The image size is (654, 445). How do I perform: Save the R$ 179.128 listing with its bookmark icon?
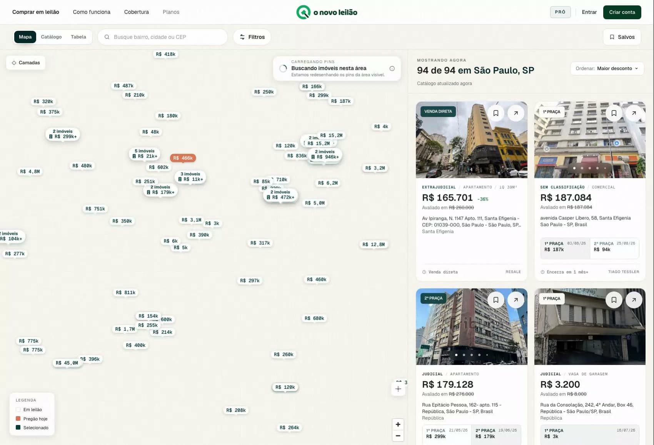coord(496,300)
